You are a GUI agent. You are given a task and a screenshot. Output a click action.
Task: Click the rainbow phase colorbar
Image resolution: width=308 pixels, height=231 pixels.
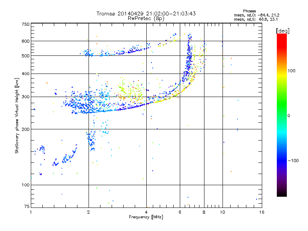(282, 115)
